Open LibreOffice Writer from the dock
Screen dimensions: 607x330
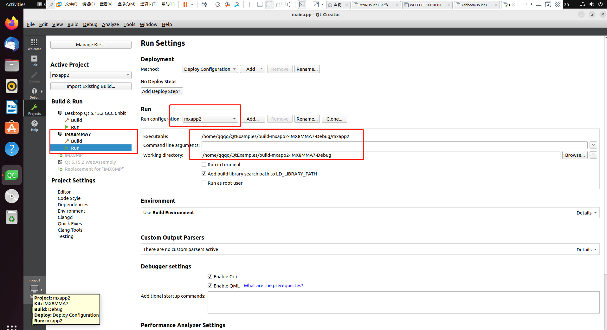(x=12, y=107)
